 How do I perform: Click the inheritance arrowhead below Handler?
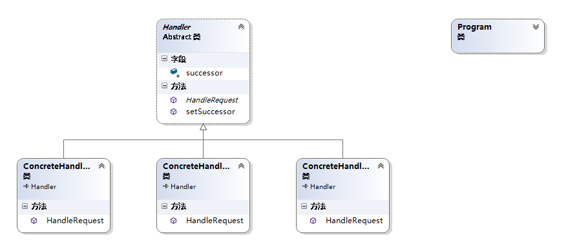coord(203,127)
